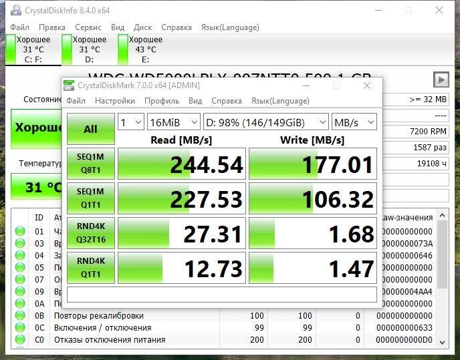Open CrystalDiskInfo Диск menu
This screenshot has height=360, width=460.
point(142,27)
